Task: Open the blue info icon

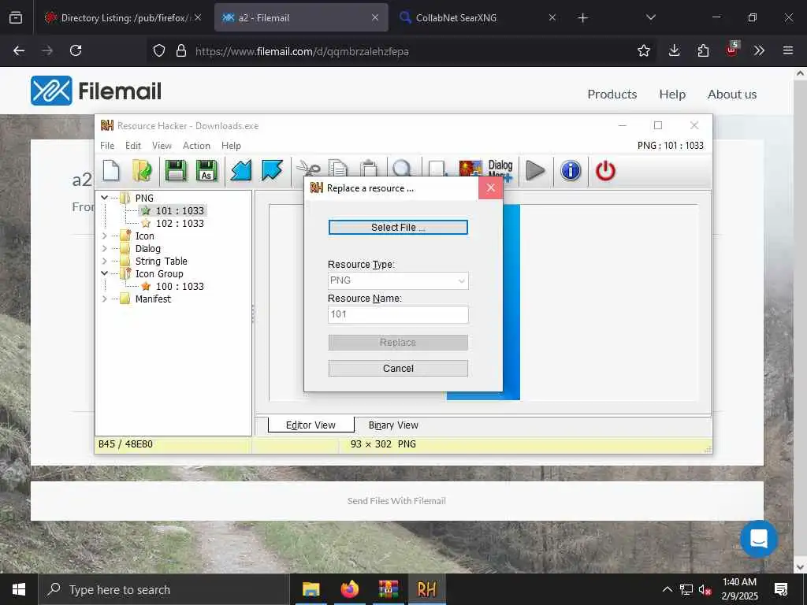Action: (571, 170)
